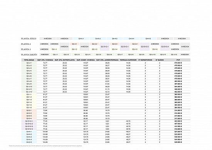Image resolution: width=212 pixels, height=150 pixels.
Task: Select G4-A-1 block in Planta Ático row
Action: 81,39
